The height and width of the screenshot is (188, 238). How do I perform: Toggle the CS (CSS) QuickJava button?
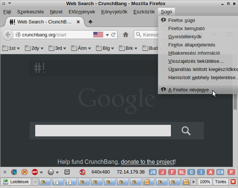click(220, 172)
